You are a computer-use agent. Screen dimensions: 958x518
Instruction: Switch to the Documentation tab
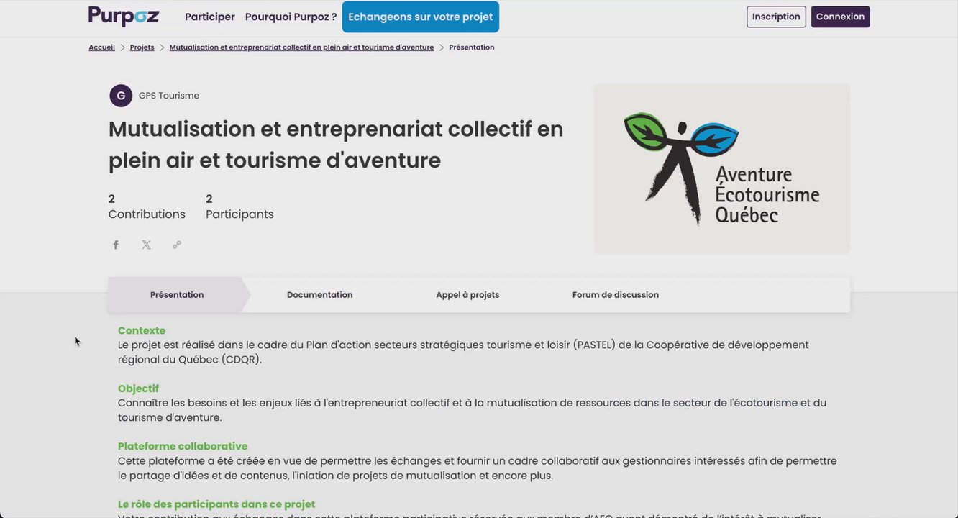tap(319, 295)
